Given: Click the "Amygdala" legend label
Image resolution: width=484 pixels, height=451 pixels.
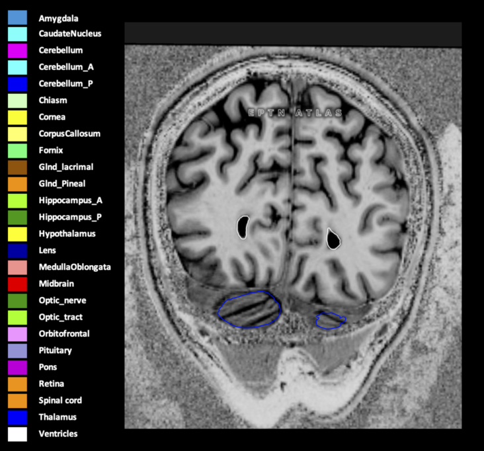Looking at the screenshot, I should pyautogui.click(x=58, y=19).
